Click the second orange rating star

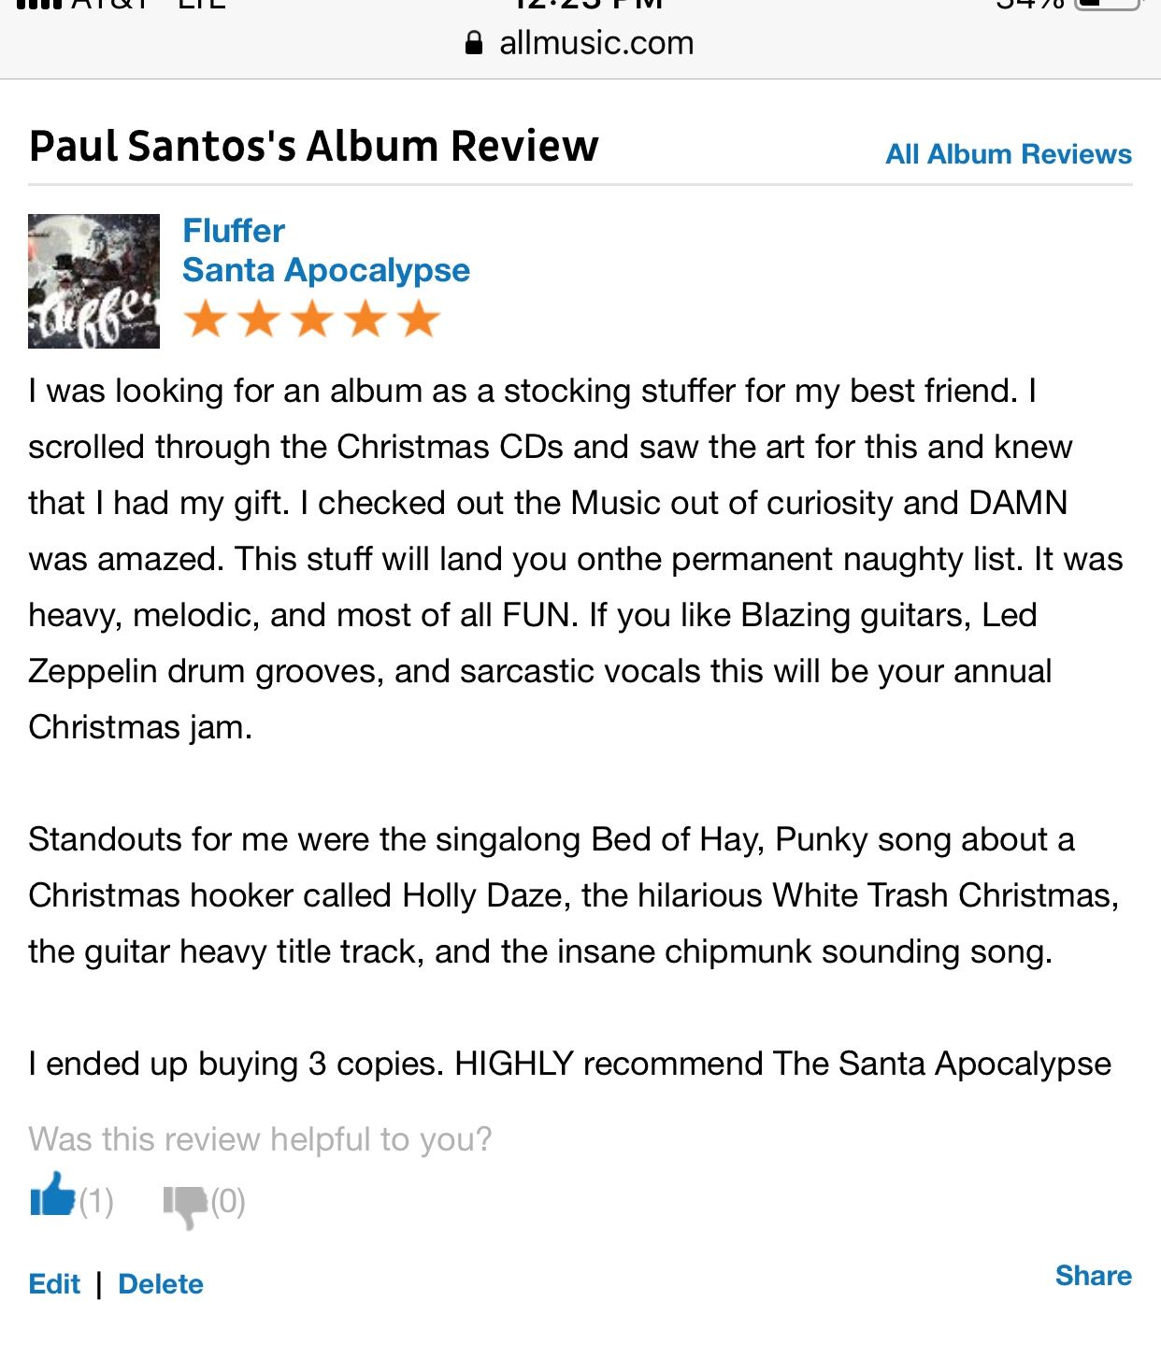pos(259,319)
